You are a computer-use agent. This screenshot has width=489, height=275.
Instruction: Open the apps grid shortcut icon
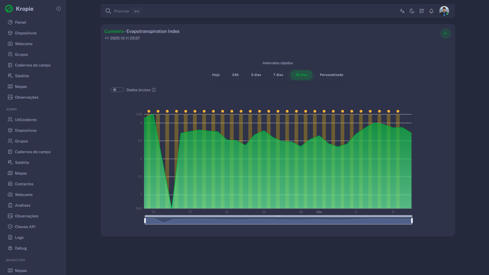421,11
